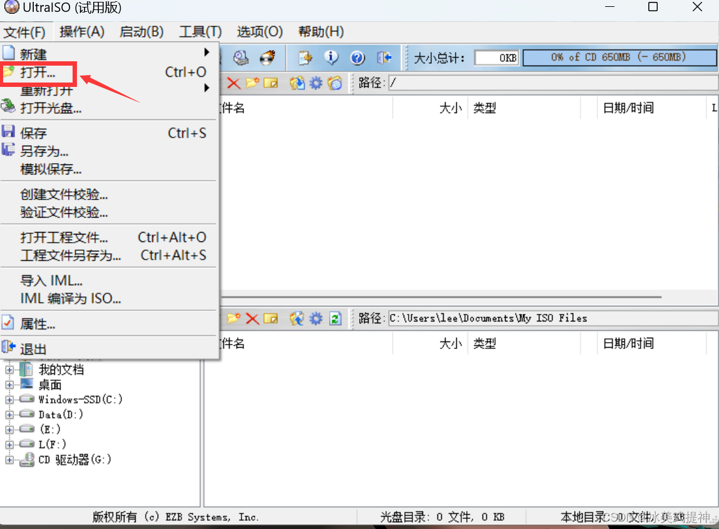The image size is (719, 529).
Task: Click the 大小总计 0KB size field
Action: (497, 58)
